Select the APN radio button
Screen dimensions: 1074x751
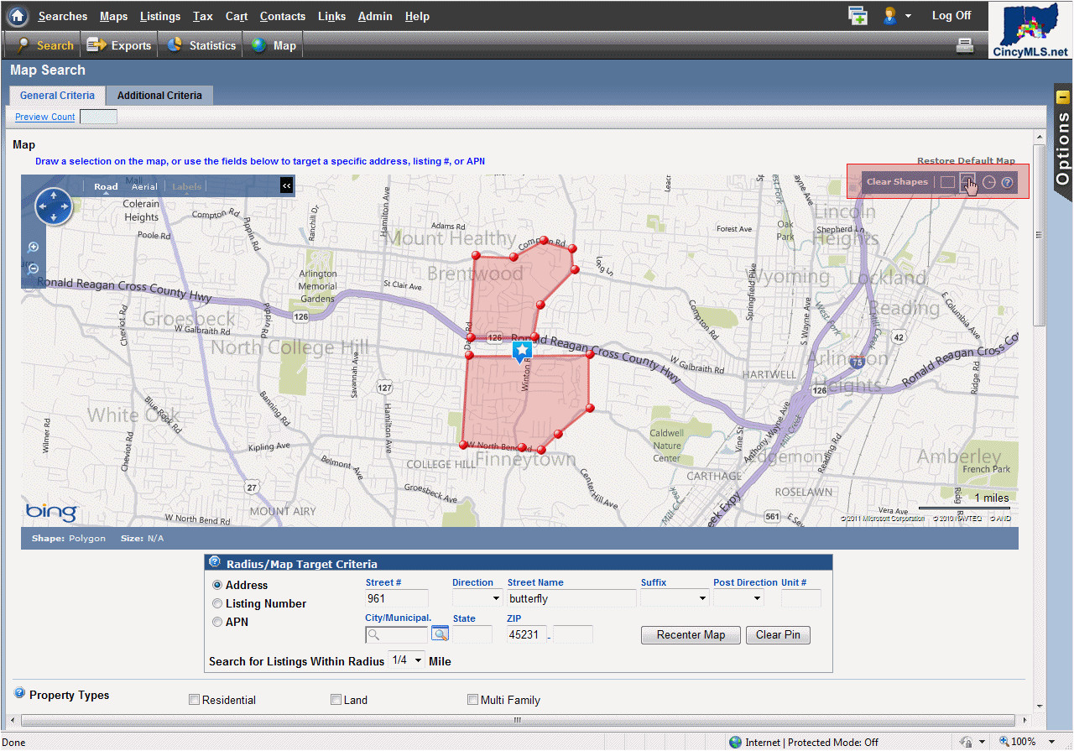click(x=217, y=622)
